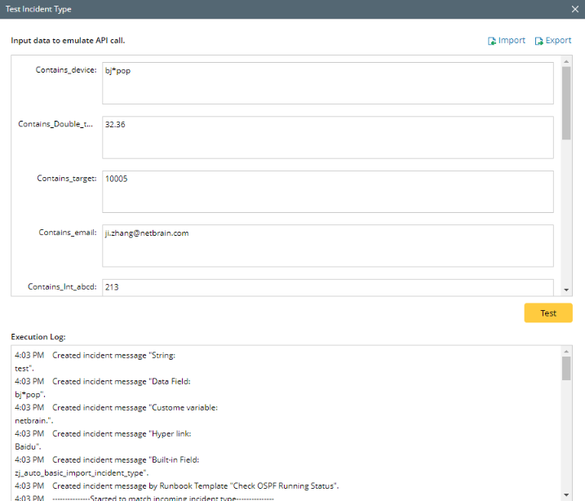Click the Export text link
The height and width of the screenshot is (501, 585).
coord(558,41)
